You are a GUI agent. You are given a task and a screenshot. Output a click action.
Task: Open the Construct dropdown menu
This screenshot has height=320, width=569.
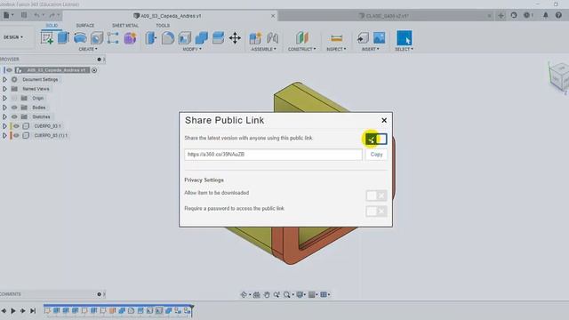tap(302, 49)
